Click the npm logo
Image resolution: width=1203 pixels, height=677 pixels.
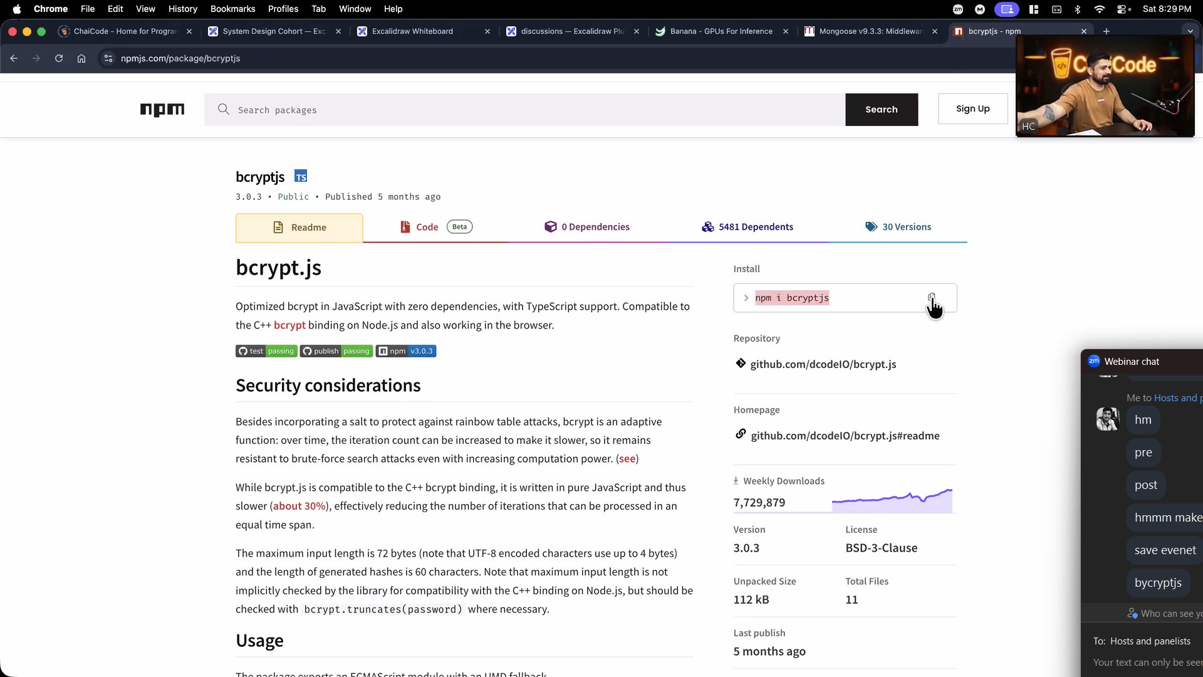tap(162, 110)
